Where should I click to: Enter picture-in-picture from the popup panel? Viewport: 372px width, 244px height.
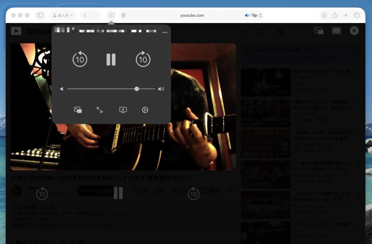click(x=78, y=110)
